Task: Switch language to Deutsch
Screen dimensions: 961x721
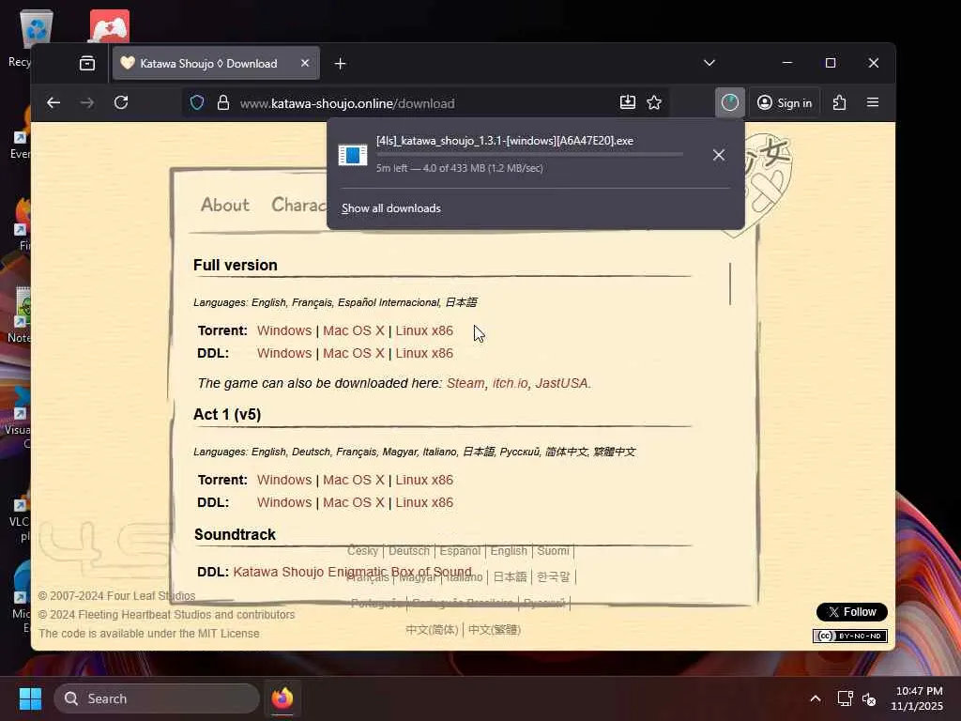Action: pyautogui.click(x=409, y=551)
